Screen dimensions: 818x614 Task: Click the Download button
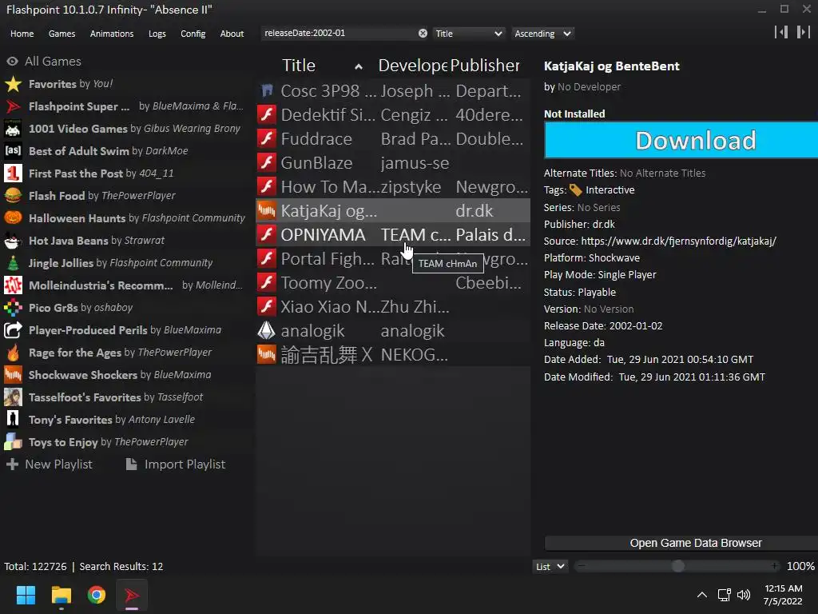coord(681,140)
